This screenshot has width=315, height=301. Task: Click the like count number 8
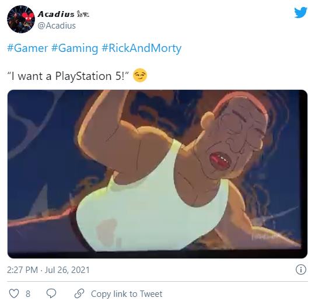pyautogui.click(x=28, y=294)
